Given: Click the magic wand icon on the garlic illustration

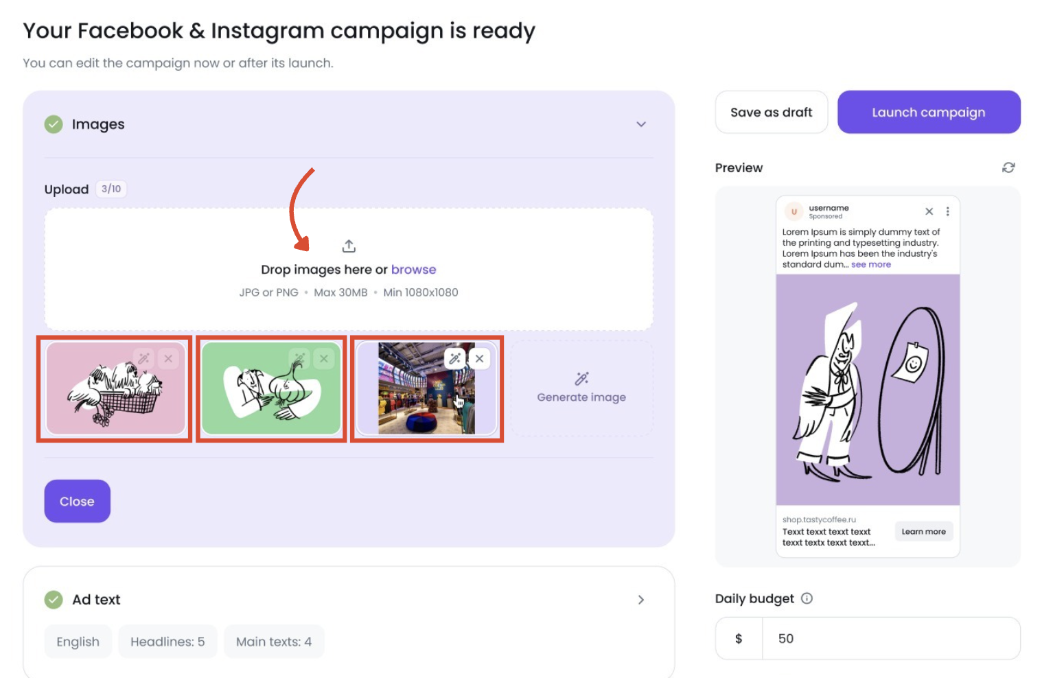Looking at the screenshot, I should [299, 358].
